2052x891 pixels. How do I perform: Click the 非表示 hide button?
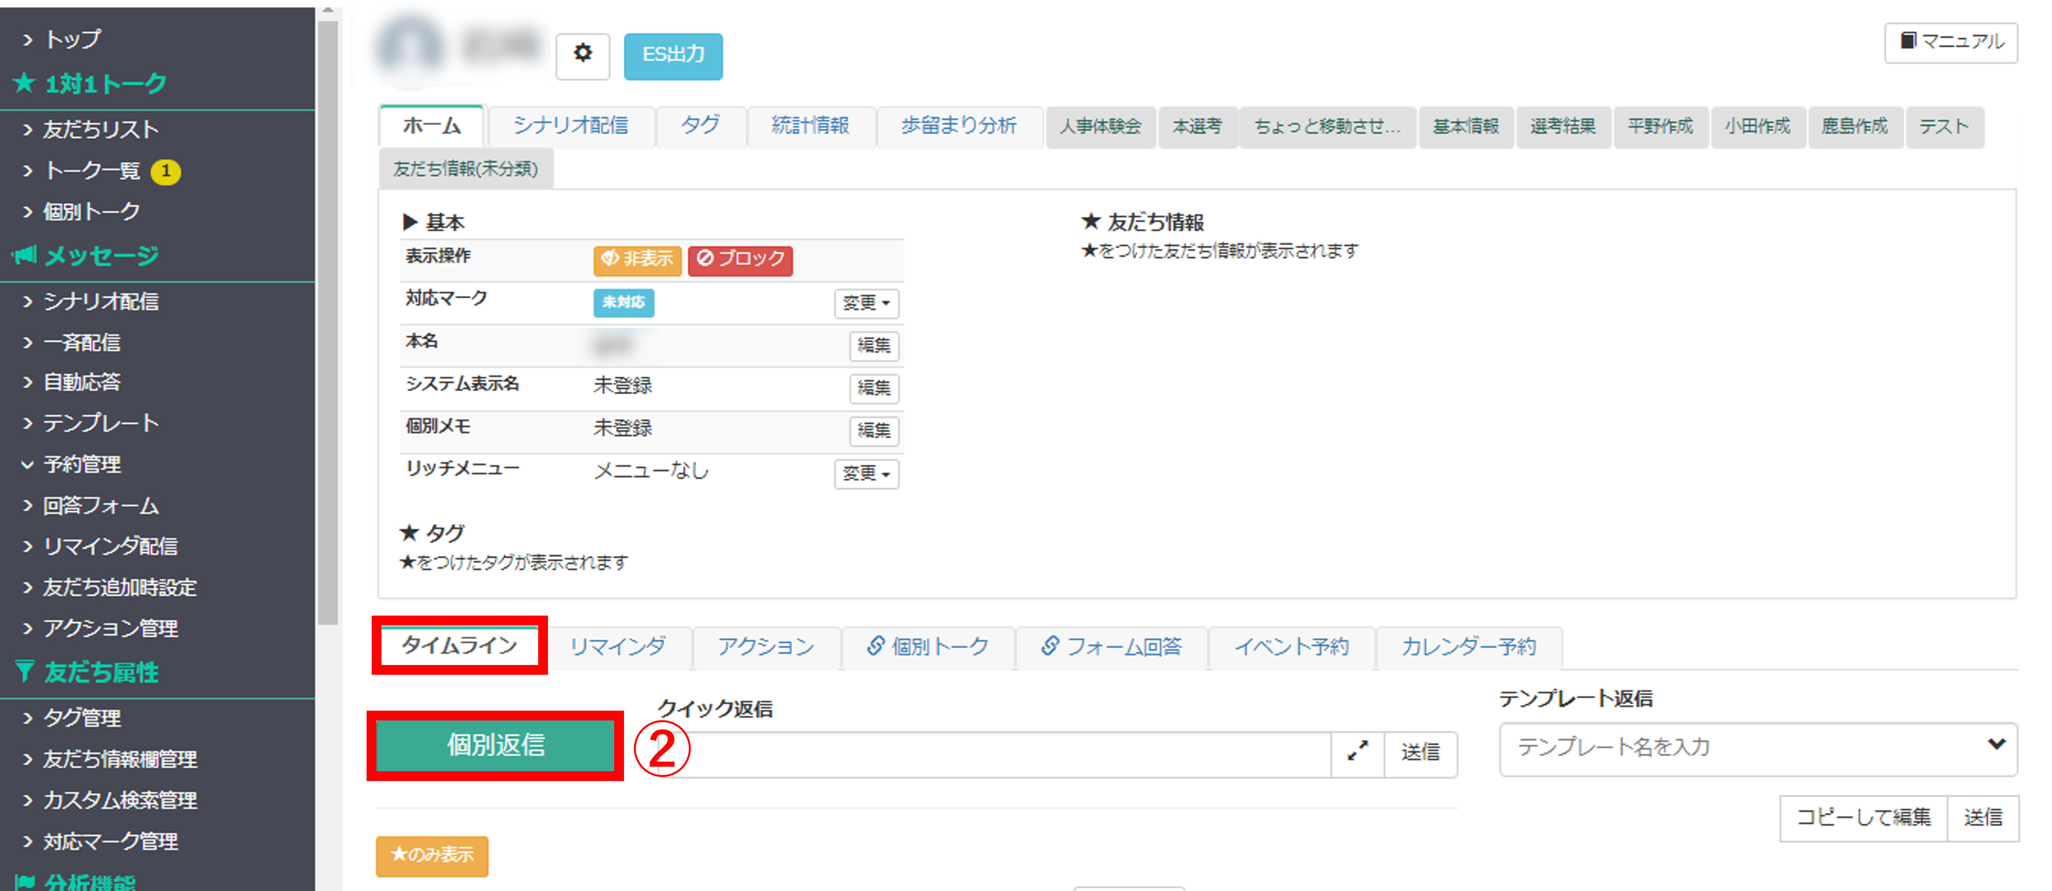click(x=637, y=260)
